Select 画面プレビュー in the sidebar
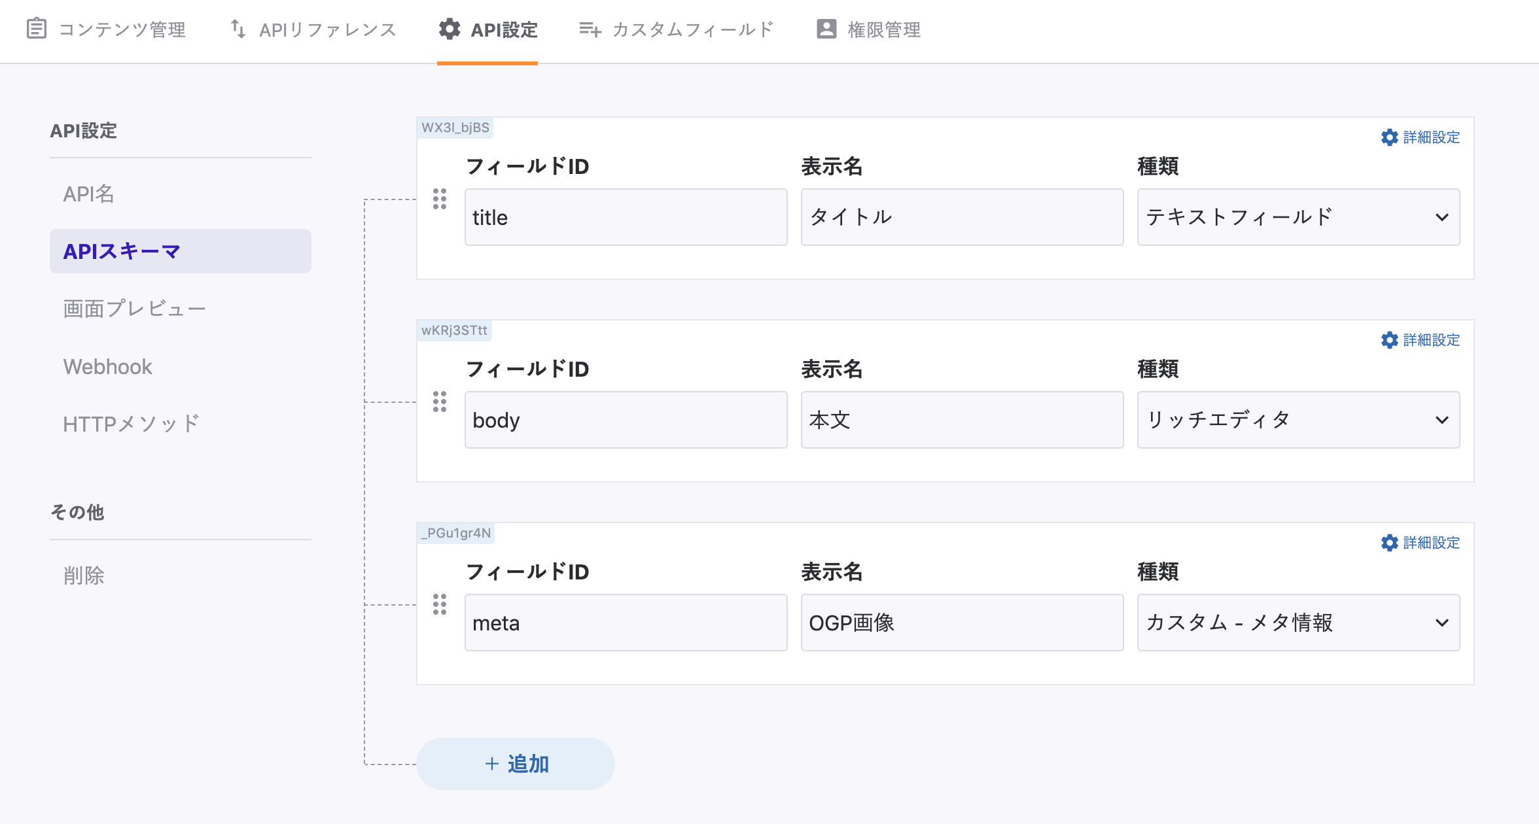 135,309
